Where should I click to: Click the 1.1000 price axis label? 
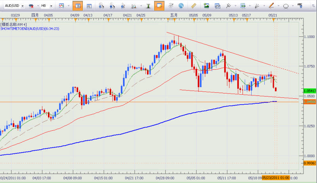[x=309, y=37]
